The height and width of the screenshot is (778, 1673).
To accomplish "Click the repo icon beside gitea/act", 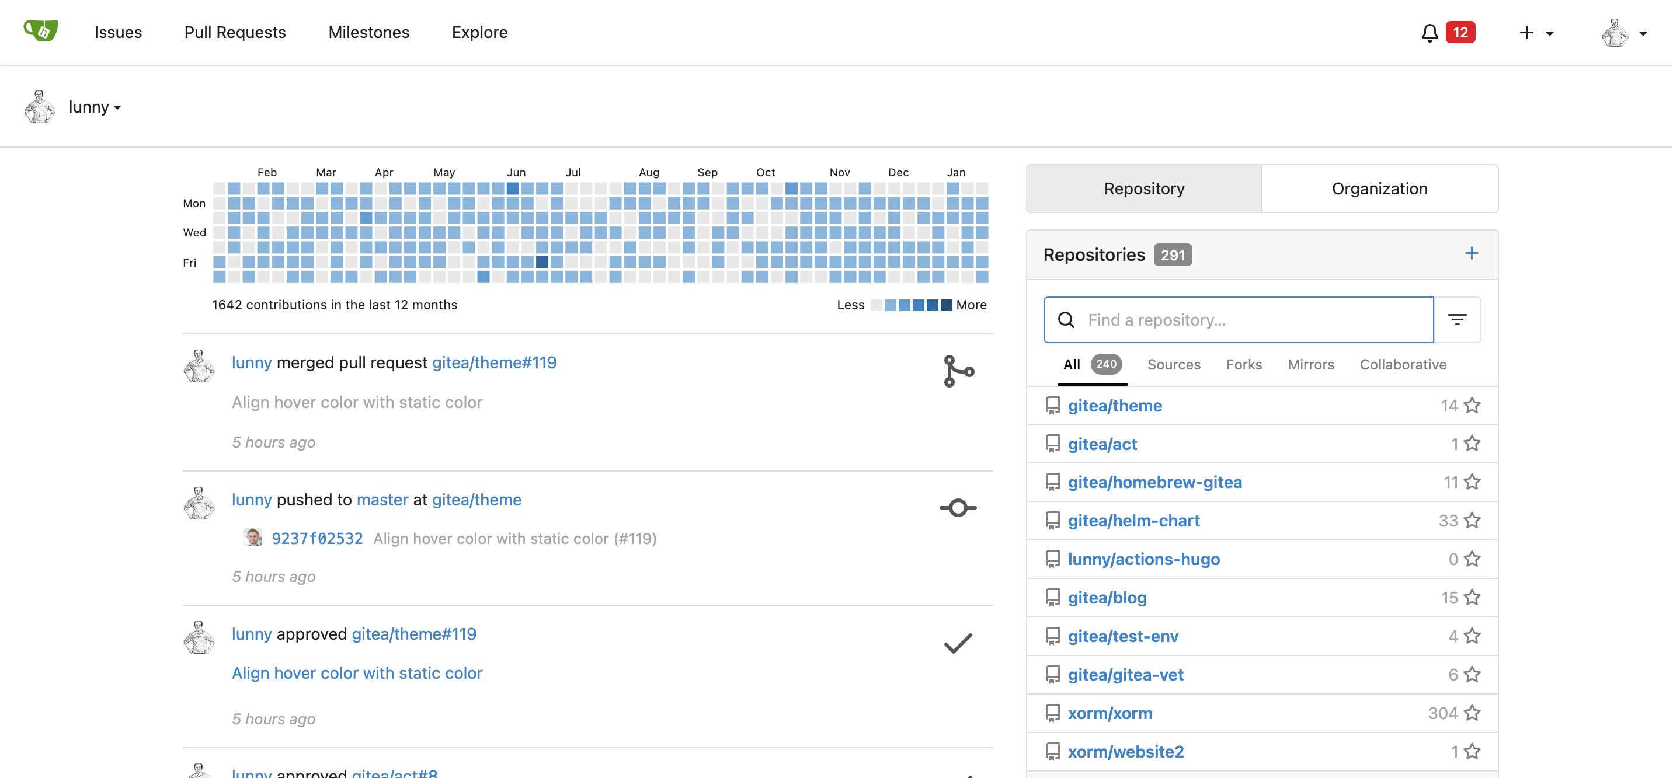I will [1052, 444].
